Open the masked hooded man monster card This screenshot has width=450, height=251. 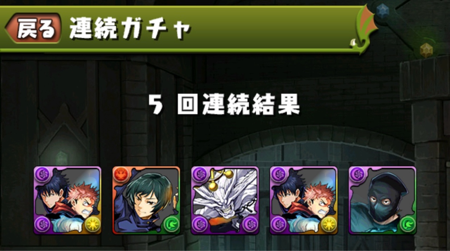(x=382, y=200)
